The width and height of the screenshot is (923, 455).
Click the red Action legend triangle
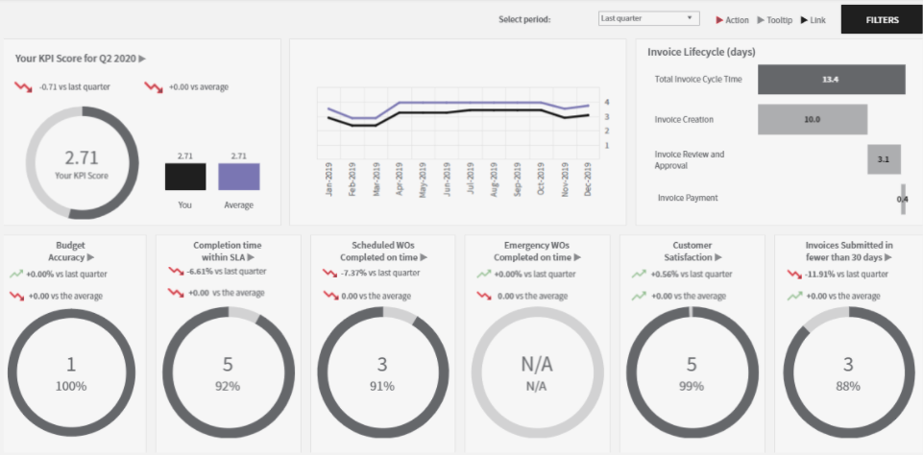(x=719, y=20)
